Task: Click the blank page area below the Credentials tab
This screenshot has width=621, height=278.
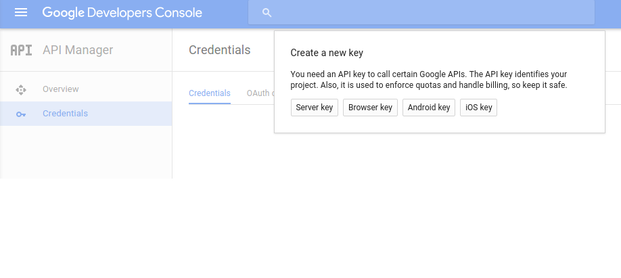Action: 223,141
